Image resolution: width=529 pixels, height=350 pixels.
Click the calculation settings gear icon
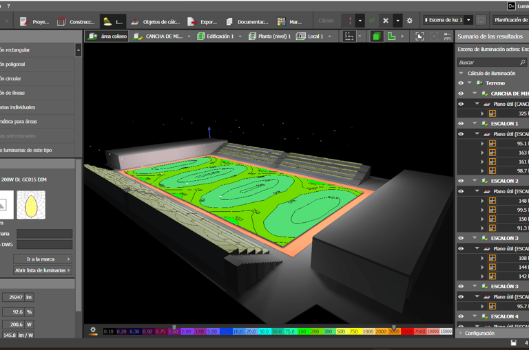410,21
